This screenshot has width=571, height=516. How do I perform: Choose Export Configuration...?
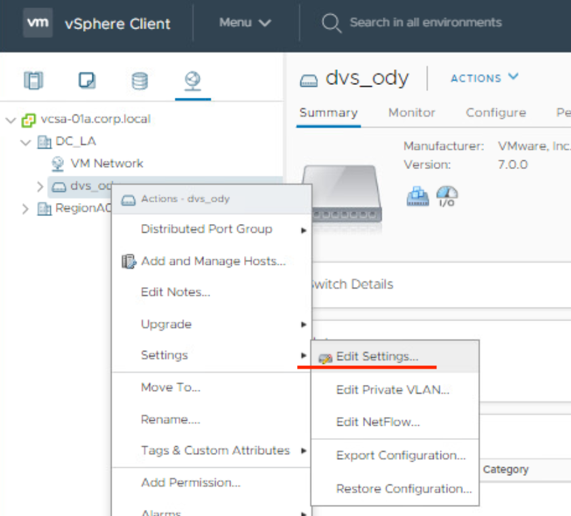[x=401, y=456]
